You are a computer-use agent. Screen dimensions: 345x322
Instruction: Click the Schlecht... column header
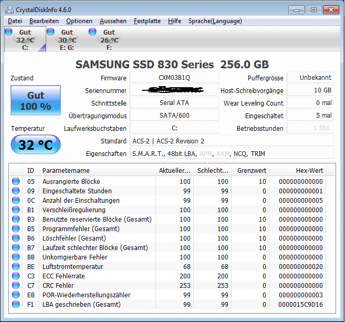[212, 170]
